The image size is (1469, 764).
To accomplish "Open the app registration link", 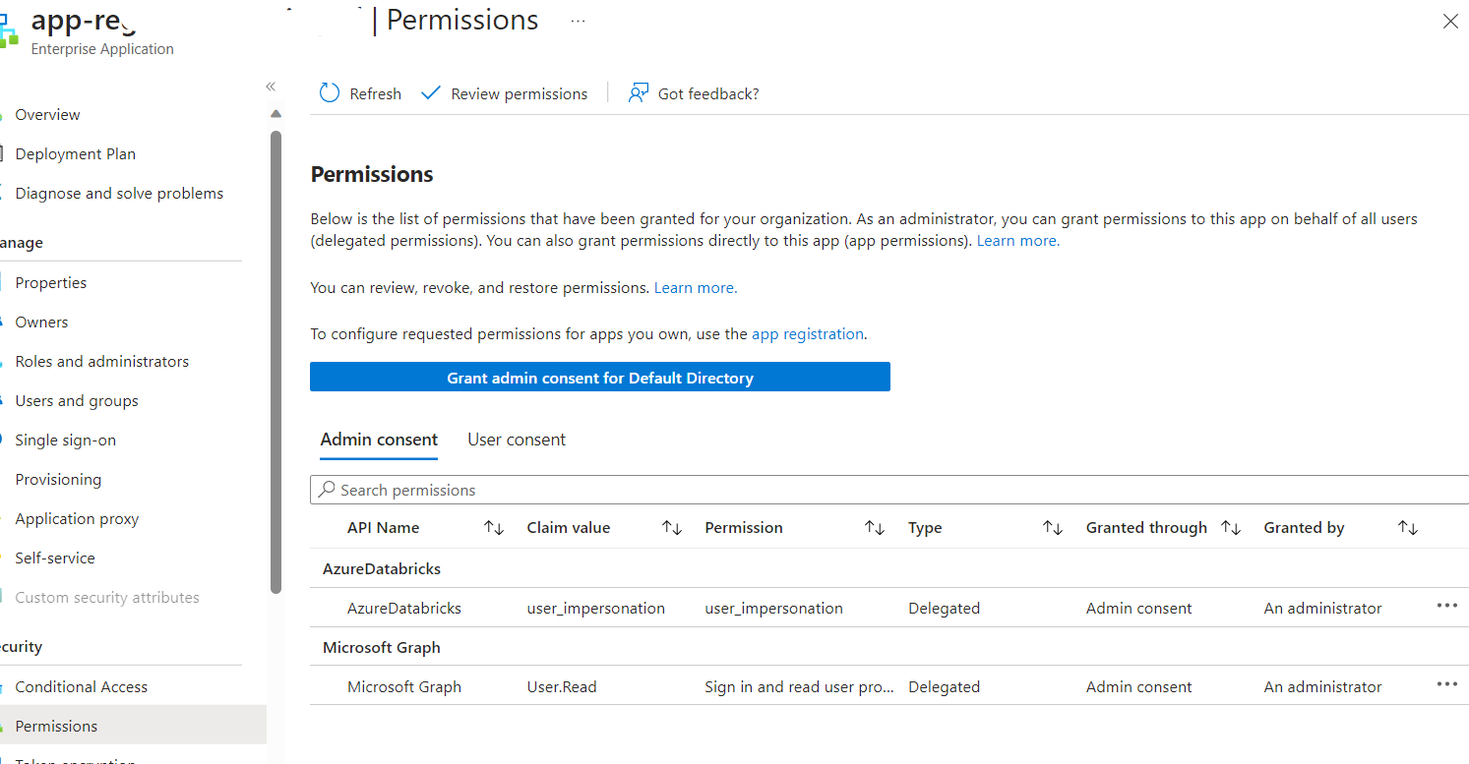I will coord(808,334).
